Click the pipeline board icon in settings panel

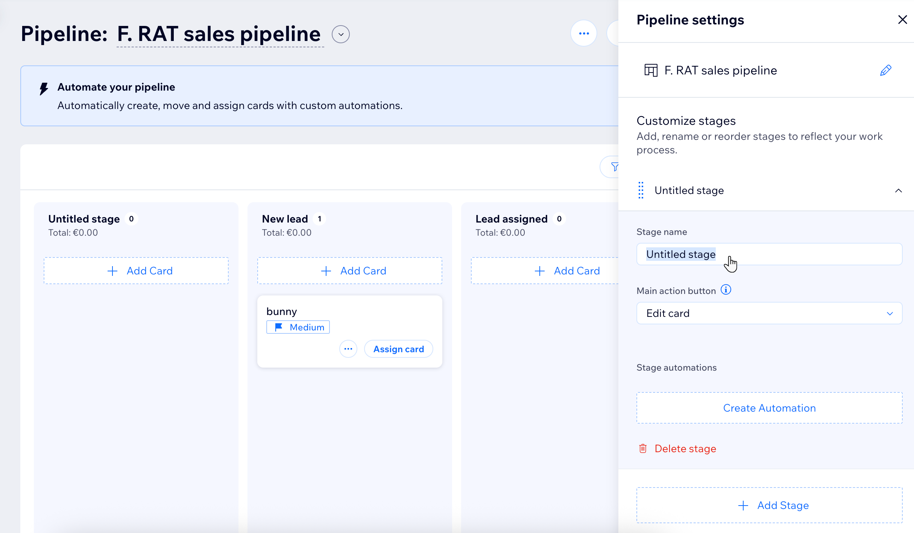click(650, 70)
